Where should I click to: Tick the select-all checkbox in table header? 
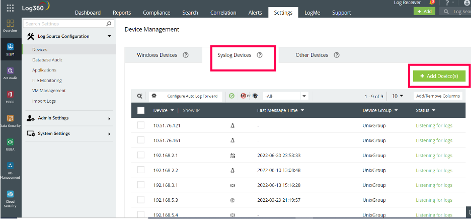[x=141, y=110]
